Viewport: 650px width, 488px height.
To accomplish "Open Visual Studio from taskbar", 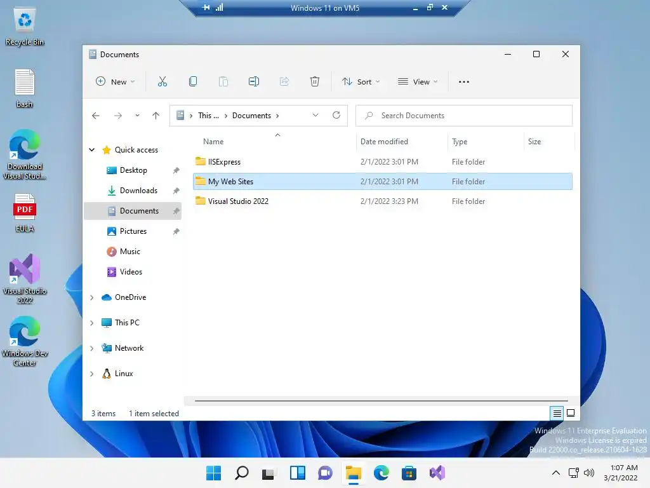I will [437, 473].
